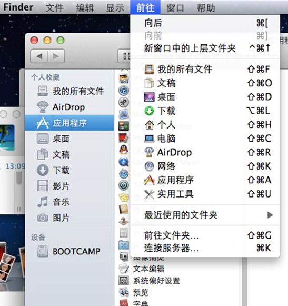The image size is (288, 306).
Task: Open 图片 in the sidebar
Action: pos(69,218)
